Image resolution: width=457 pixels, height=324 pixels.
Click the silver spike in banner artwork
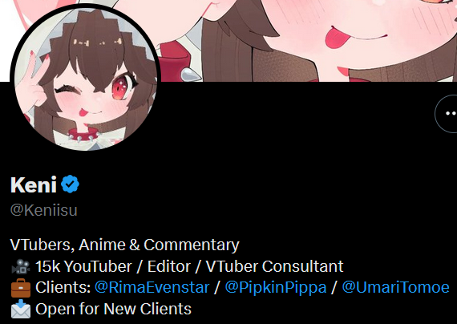[191, 75]
